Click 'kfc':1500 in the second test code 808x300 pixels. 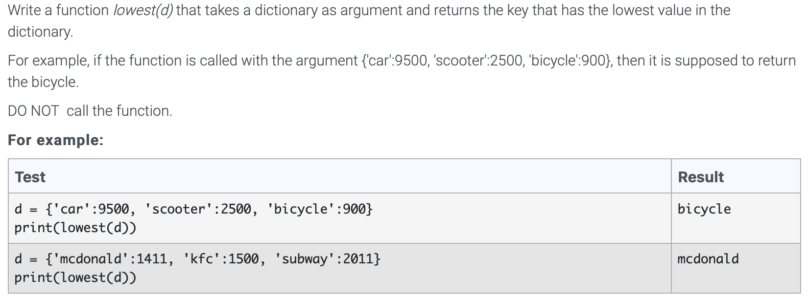coord(221,258)
